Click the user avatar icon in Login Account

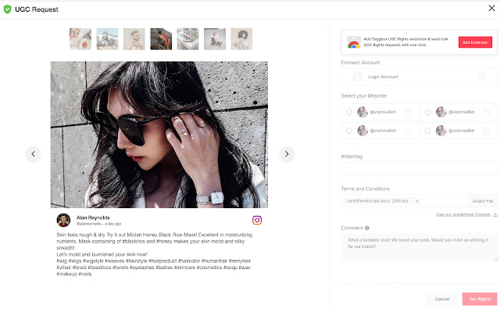pos(358,77)
